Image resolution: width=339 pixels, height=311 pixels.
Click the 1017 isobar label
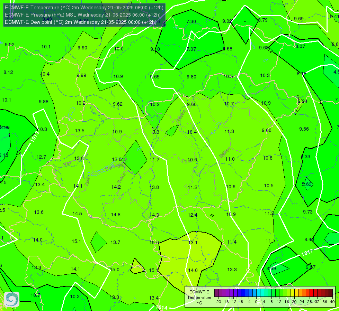click(x=307, y=252)
